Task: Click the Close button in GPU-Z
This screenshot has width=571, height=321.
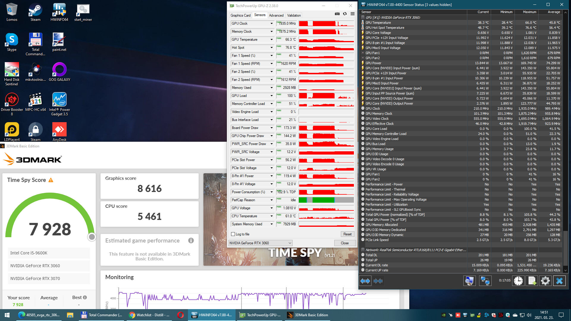Action: pyautogui.click(x=345, y=243)
